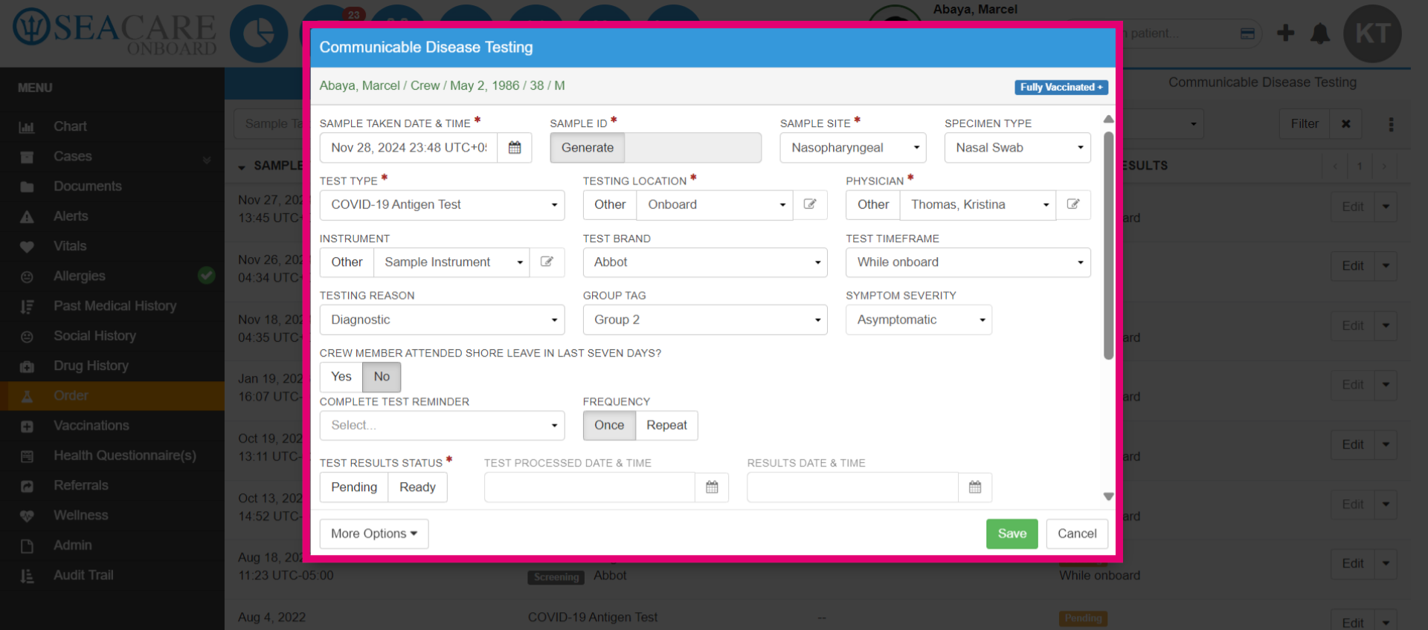Open Drug History in sidebar
This screenshot has width=1428, height=630.
tap(112, 366)
